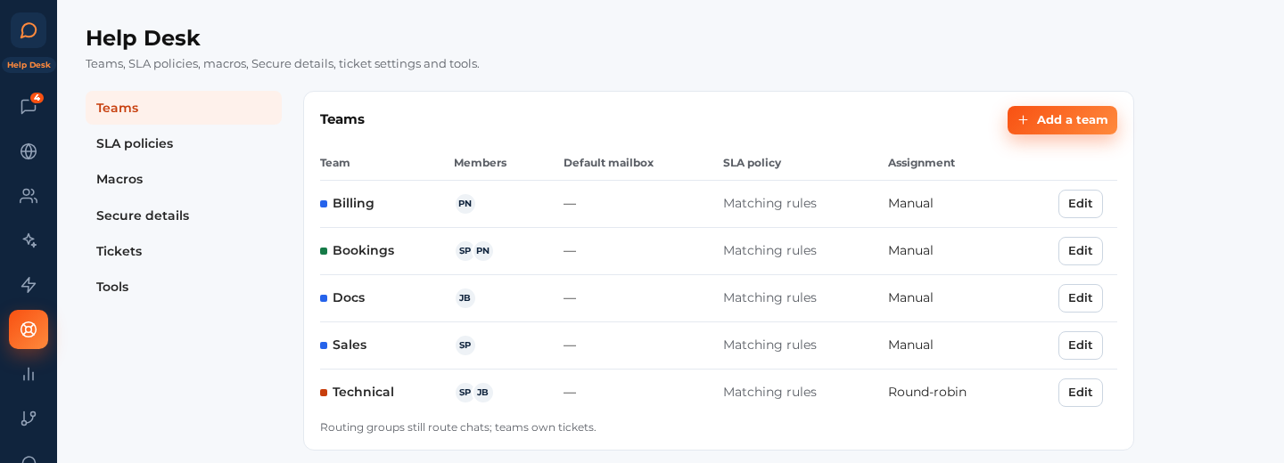Open the chat bubble logo icon
Viewport: 1284px width, 463px height.
tap(29, 30)
